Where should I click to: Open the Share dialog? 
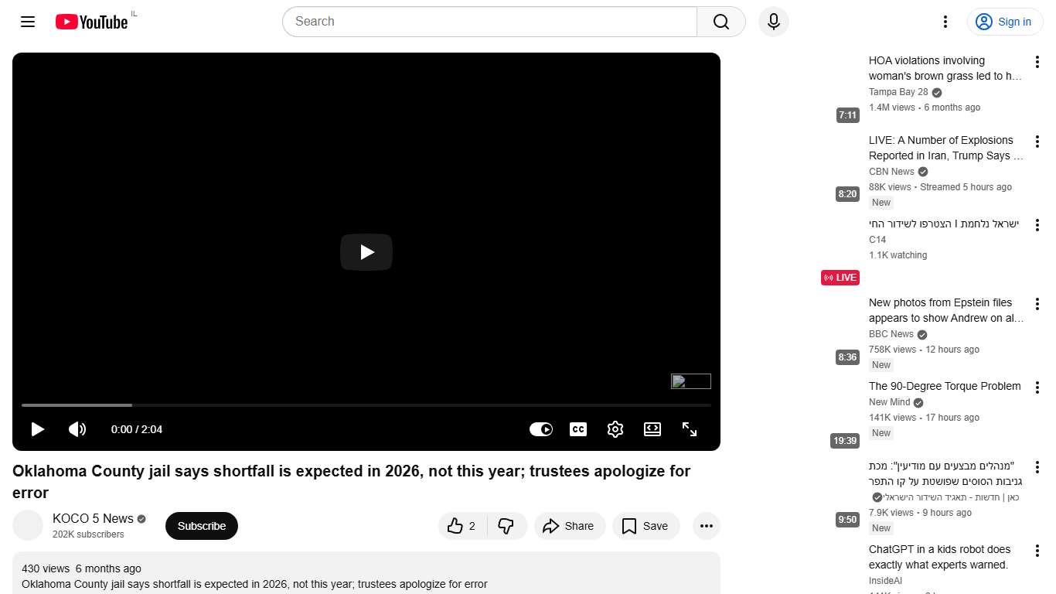(570, 526)
